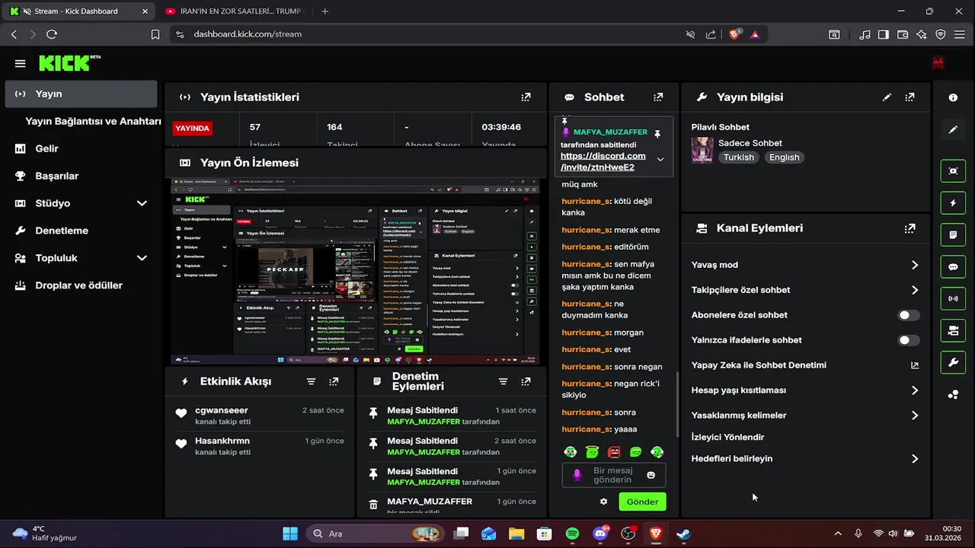Open Yapay Zeka ile Sohbet Denetimi
Image resolution: width=975 pixels, height=548 pixels.
coord(805,365)
